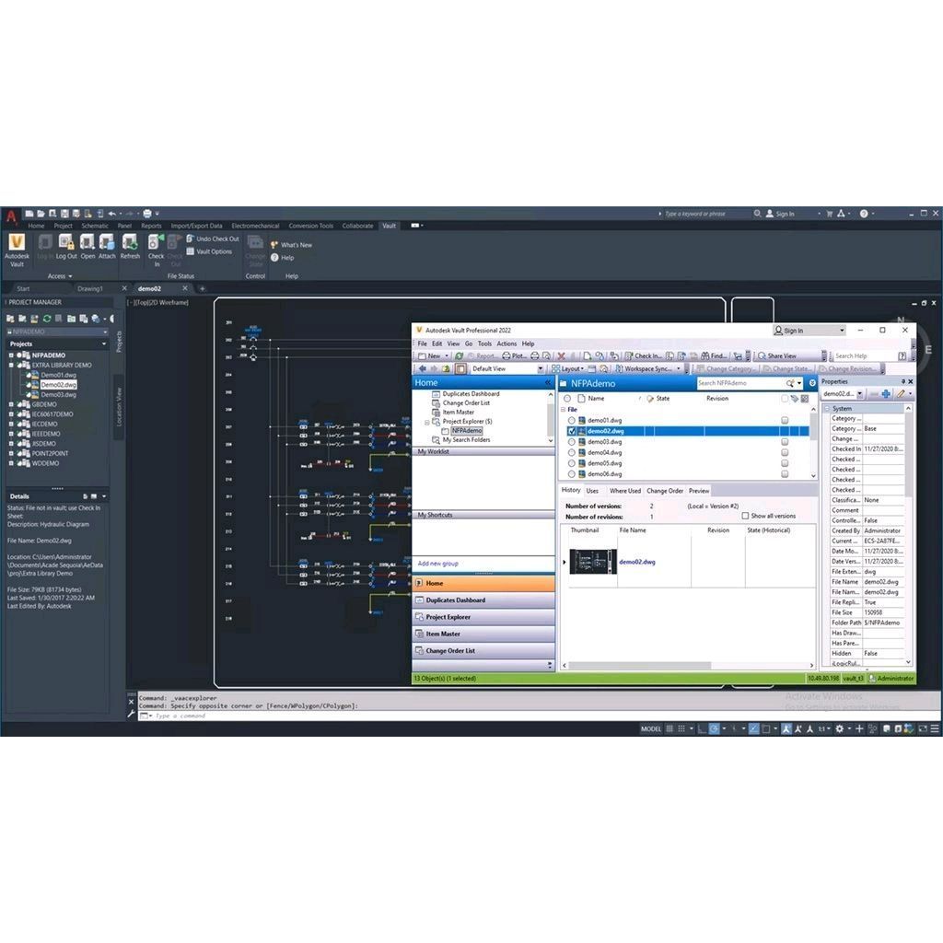Click the Vault toolbar green refresh icon
The height and width of the screenshot is (943, 943).
[x=459, y=356]
